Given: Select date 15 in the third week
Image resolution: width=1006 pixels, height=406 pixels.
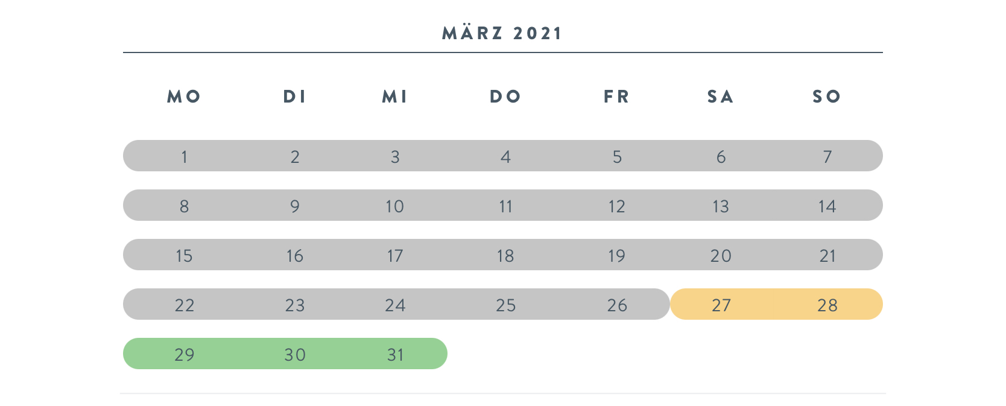Looking at the screenshot, I should (x=184, y=256).
